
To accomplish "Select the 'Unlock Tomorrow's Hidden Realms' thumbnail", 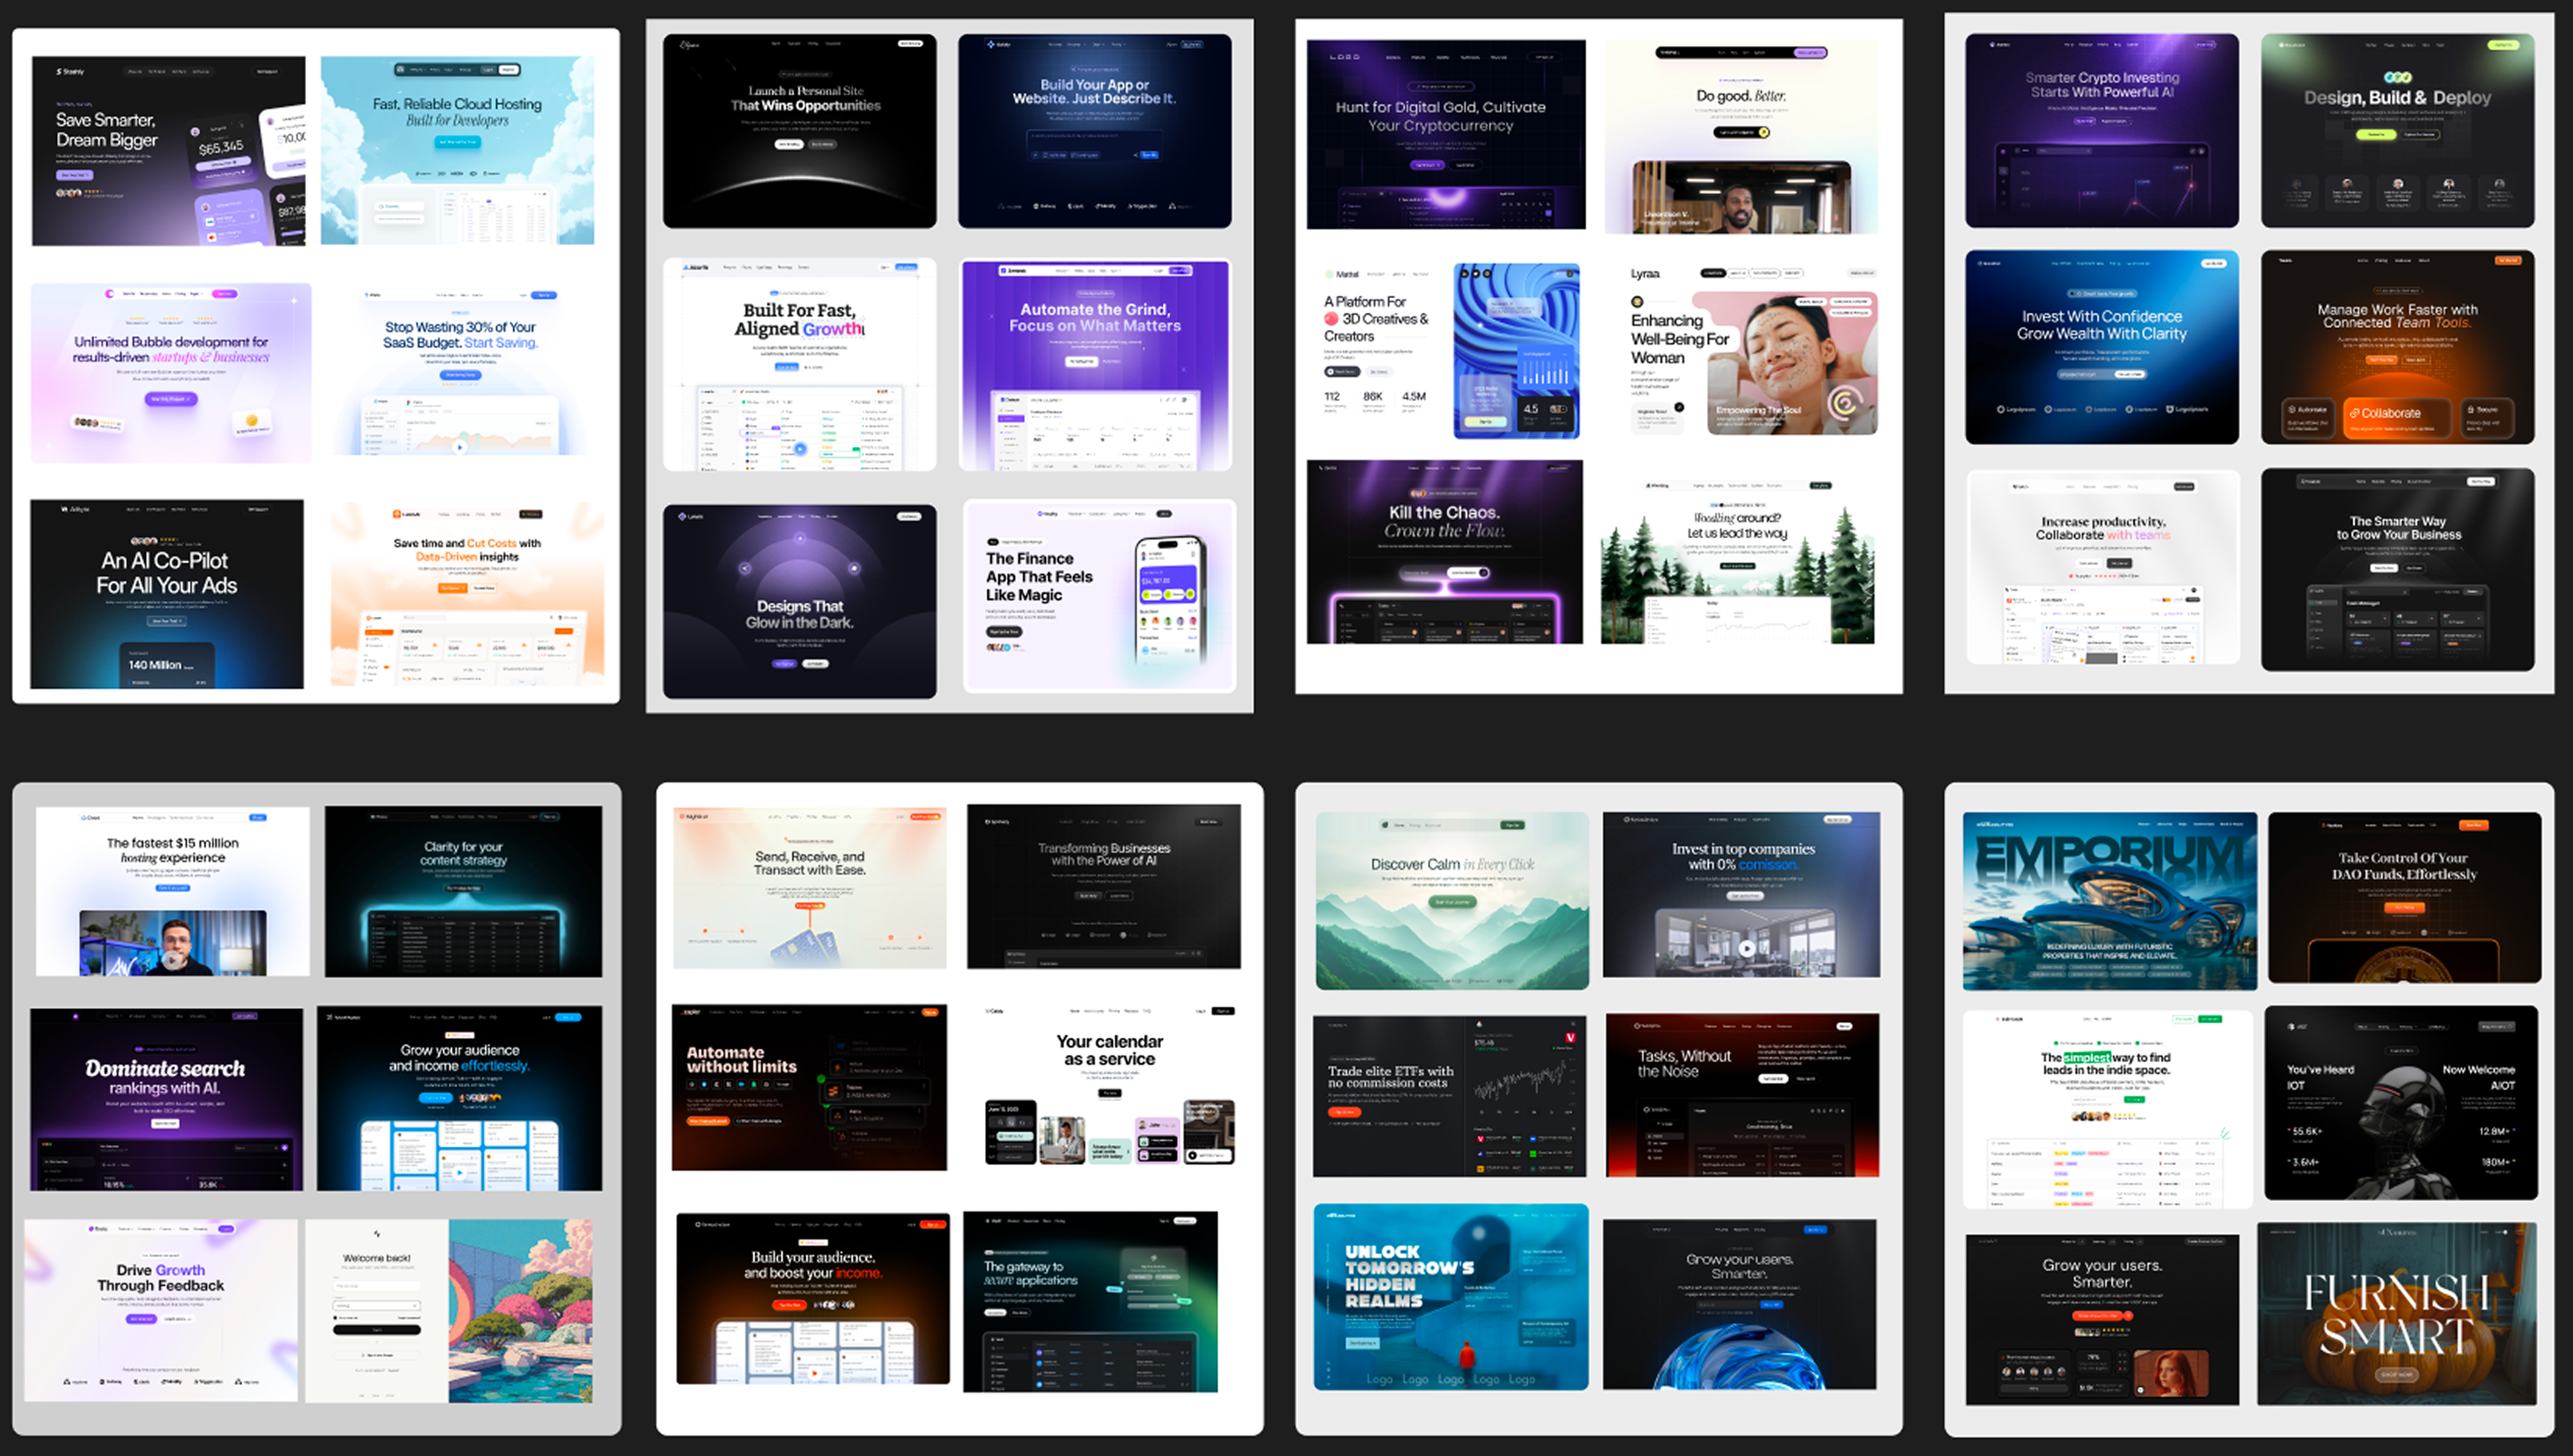I will [x=1450, y=1297].
